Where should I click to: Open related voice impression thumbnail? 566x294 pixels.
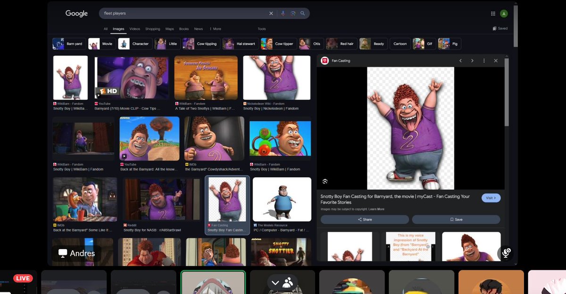[410, 246]
